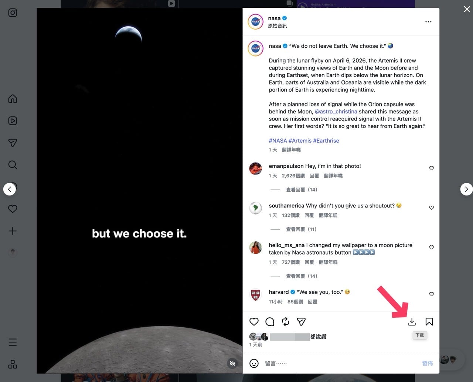
Task: Open the comment bubble icon
Action: (x=270, y=322)
